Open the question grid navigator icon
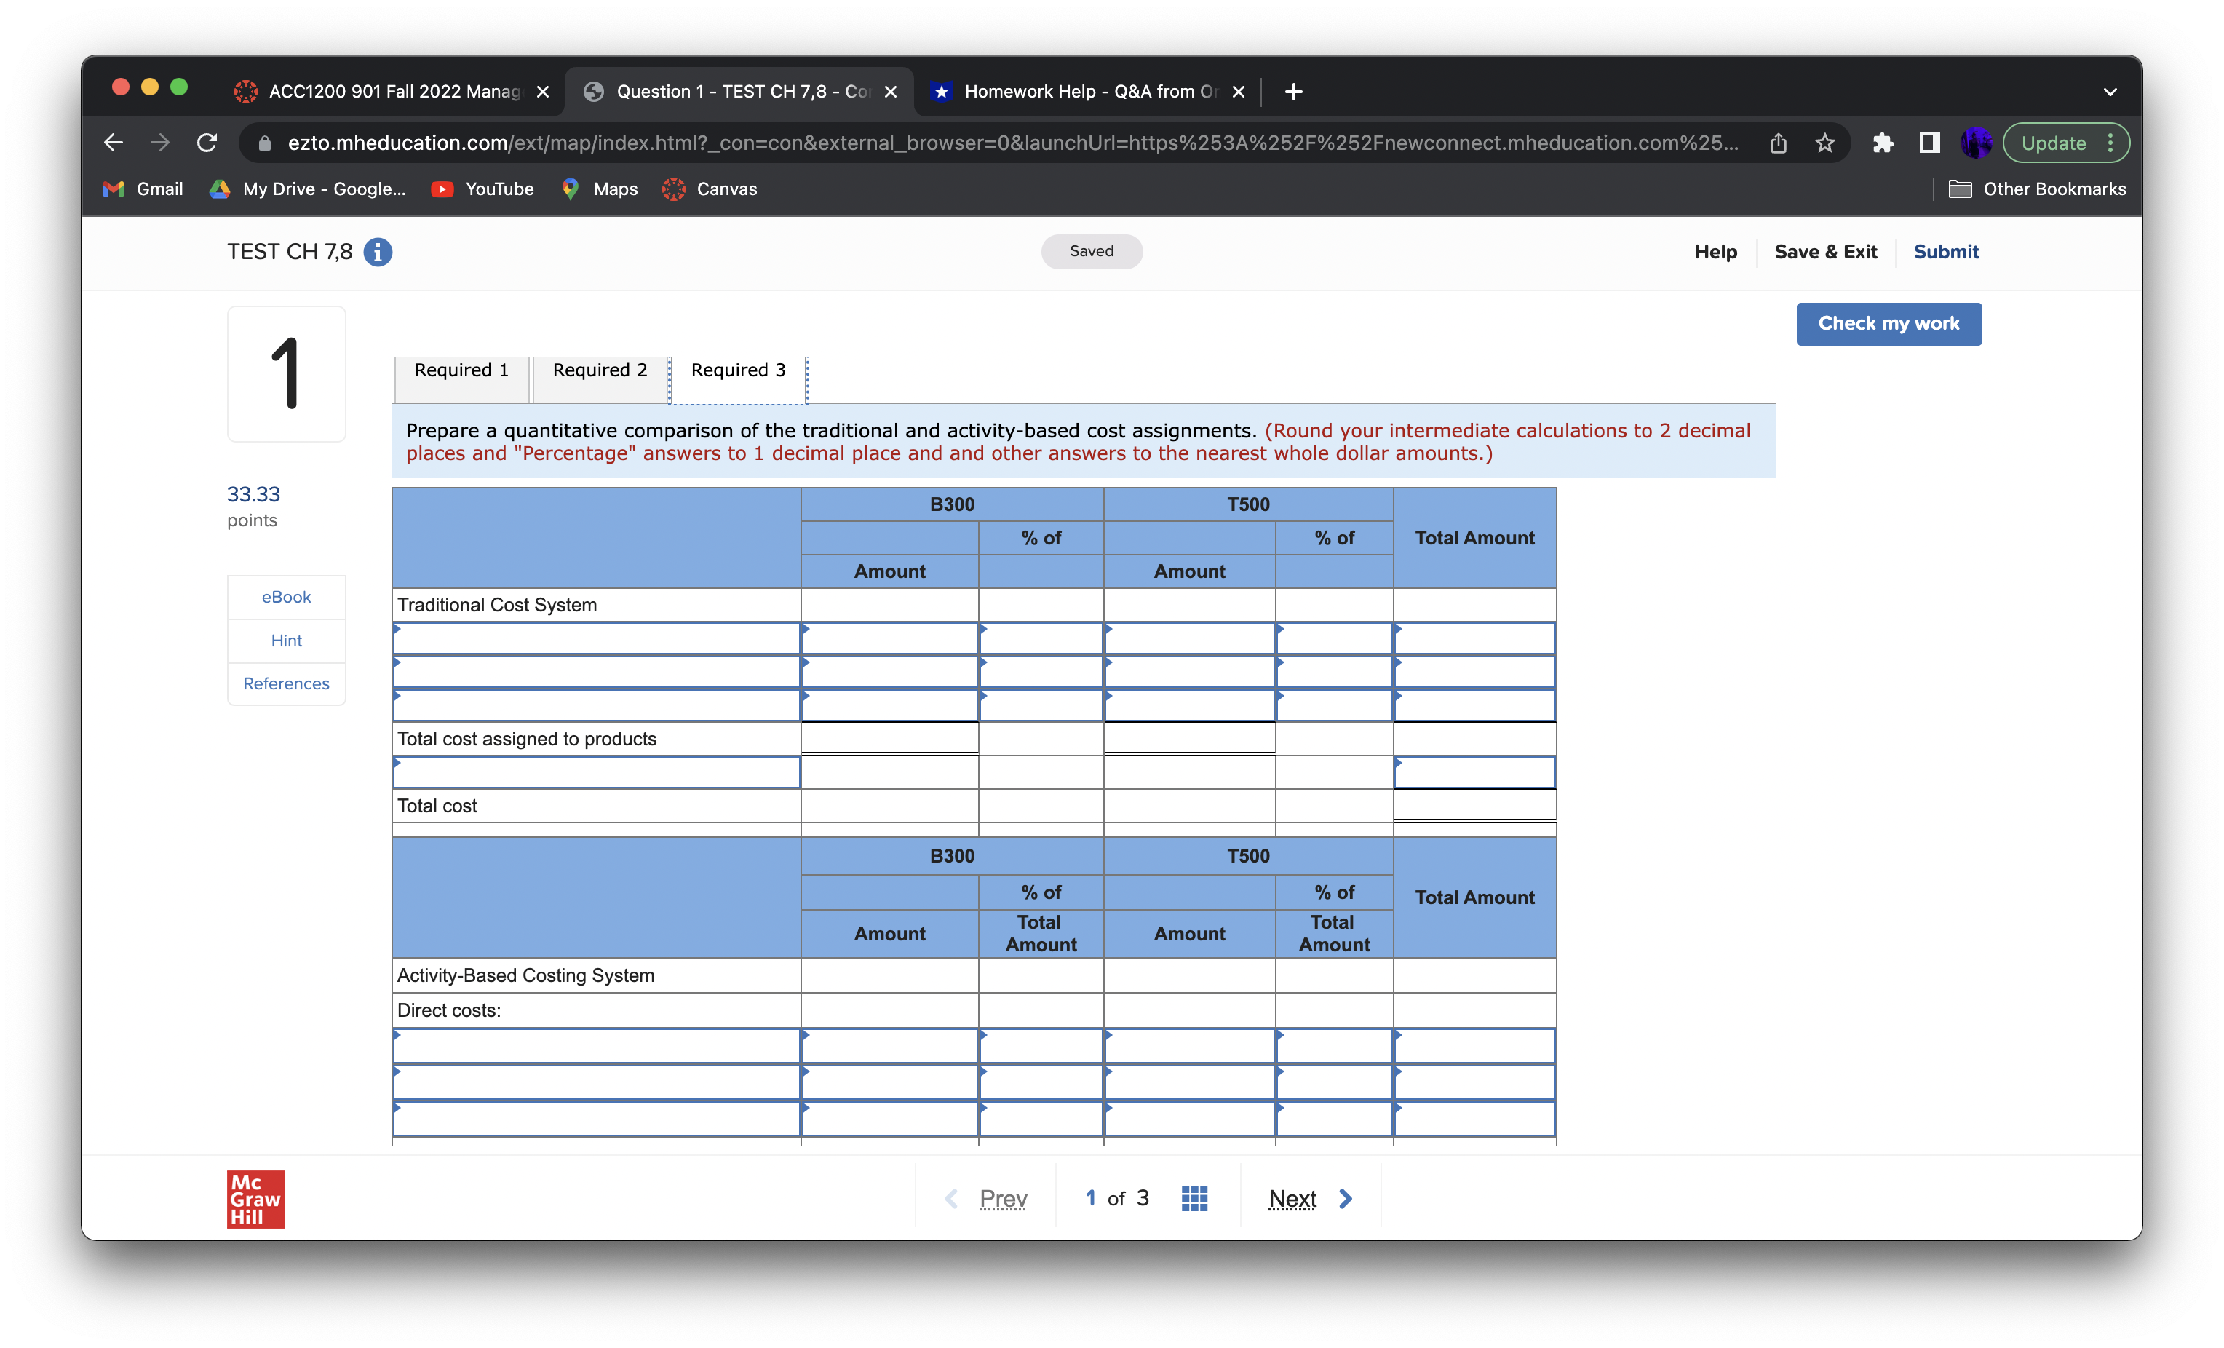This screenshot has width=2224, height=1348. pos(1194,1198)
